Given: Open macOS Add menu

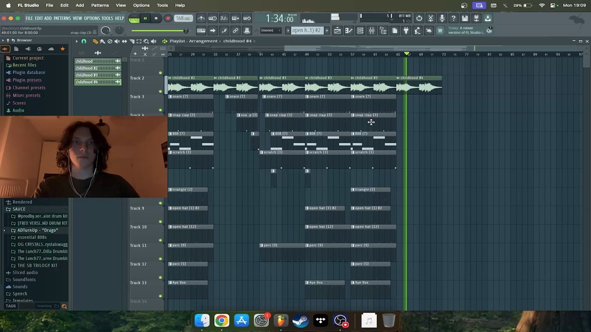Looking at the screenshot, I should [80, 5].
